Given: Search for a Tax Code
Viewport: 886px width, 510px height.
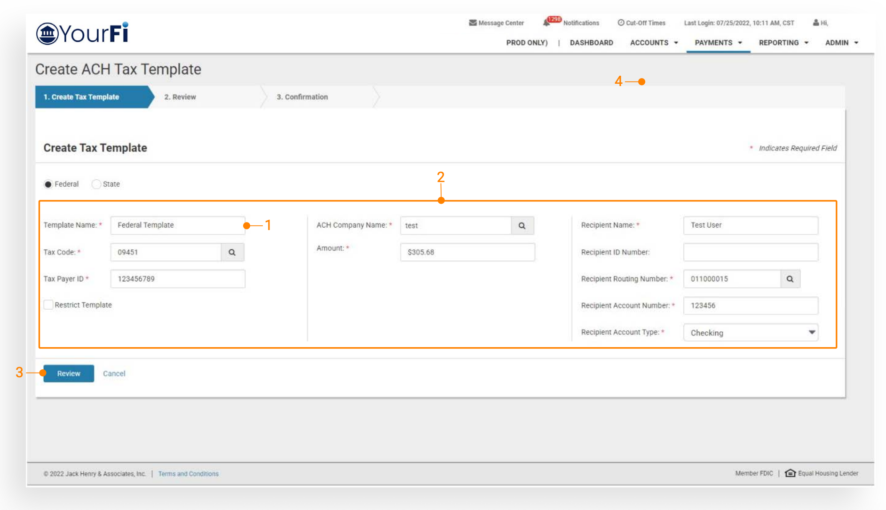Looking at the screenshot, I should pos(232,252).
